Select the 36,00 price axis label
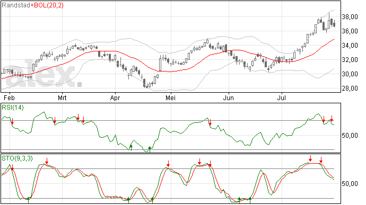Screen dimensions: 366x205 click(350, 31)
